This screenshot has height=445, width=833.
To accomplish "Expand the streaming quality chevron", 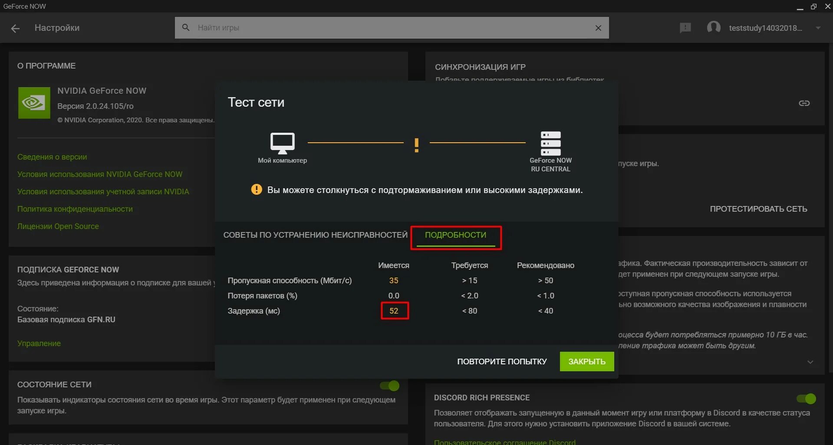I will [x=810, y=362].
